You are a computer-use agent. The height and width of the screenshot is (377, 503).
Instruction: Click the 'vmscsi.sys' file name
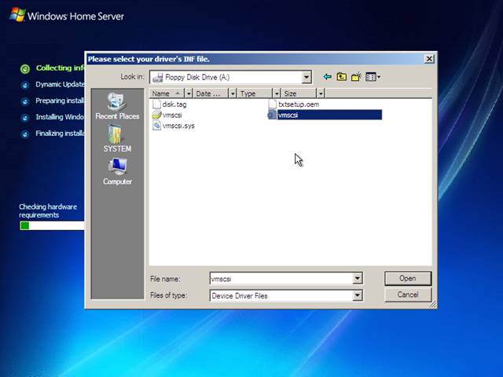(178, 126)
